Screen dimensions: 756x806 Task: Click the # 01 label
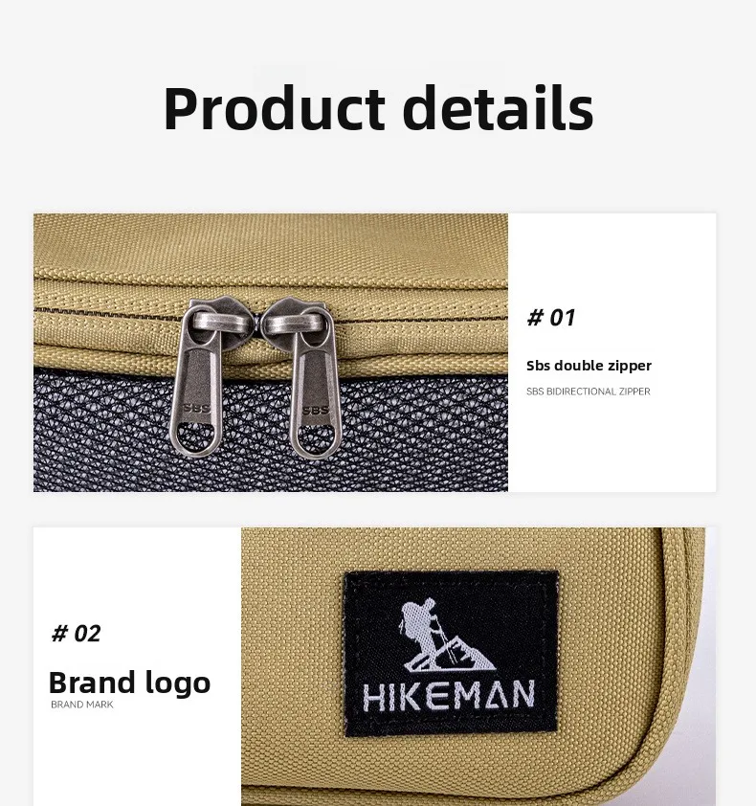[551, 318]
